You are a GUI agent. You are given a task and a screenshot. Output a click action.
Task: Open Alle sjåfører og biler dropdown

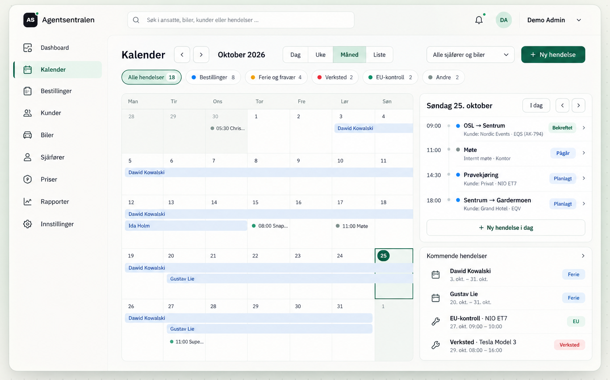pos(470,55)
